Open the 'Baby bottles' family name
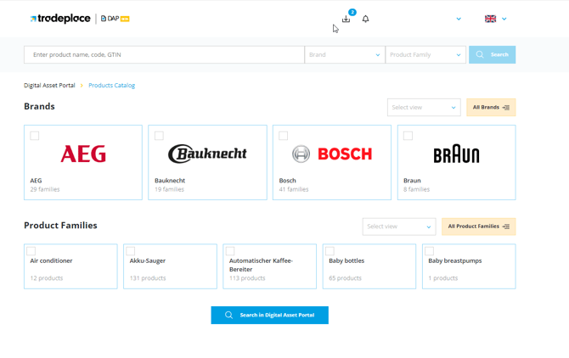 [346, 261]
